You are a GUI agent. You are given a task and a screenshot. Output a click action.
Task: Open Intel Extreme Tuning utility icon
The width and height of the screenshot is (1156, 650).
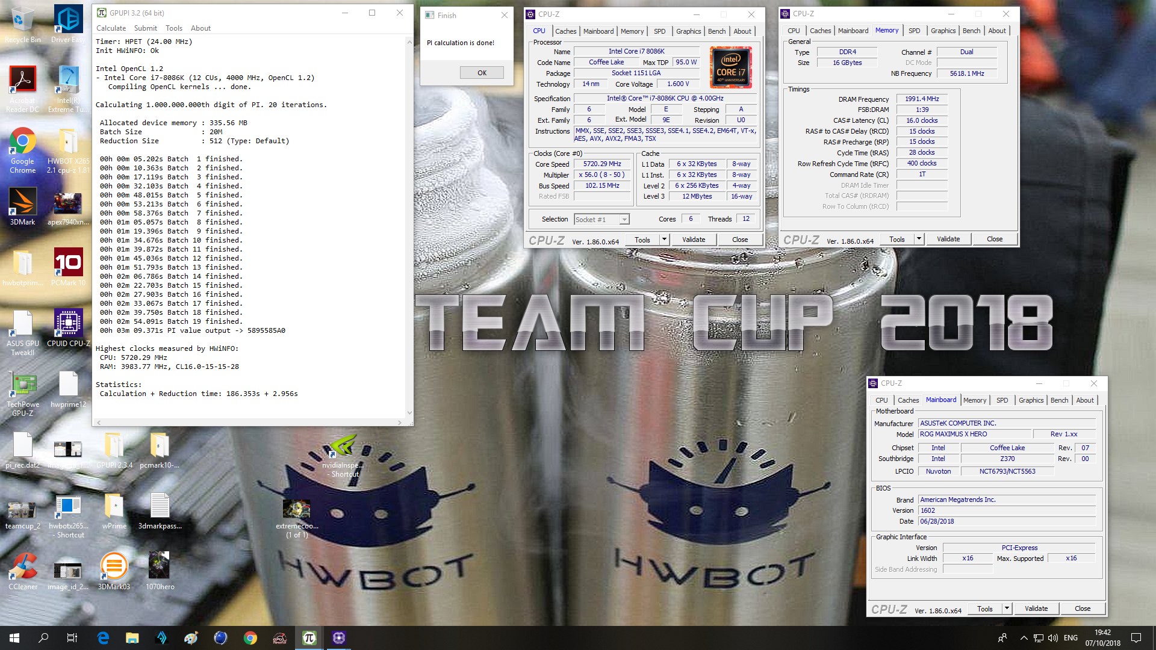68,89
